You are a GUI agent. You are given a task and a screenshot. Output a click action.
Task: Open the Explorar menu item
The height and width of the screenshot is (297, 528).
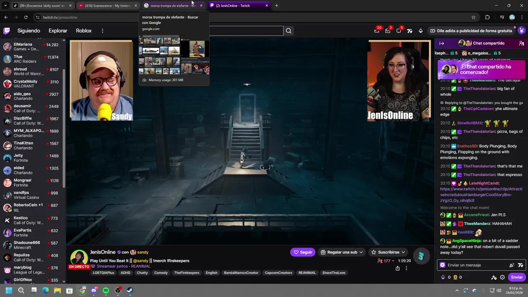coord(58,31)
